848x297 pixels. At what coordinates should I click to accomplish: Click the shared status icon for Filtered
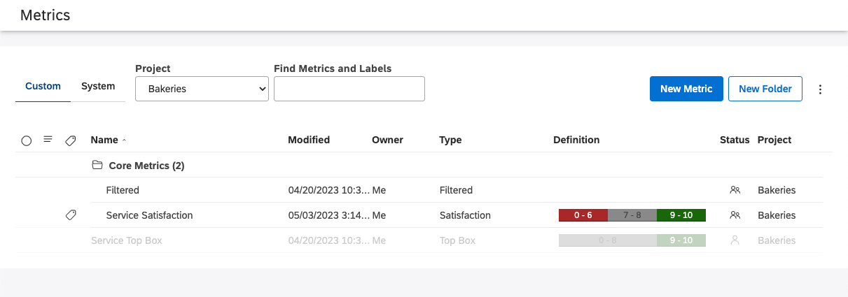click(735, 190)
